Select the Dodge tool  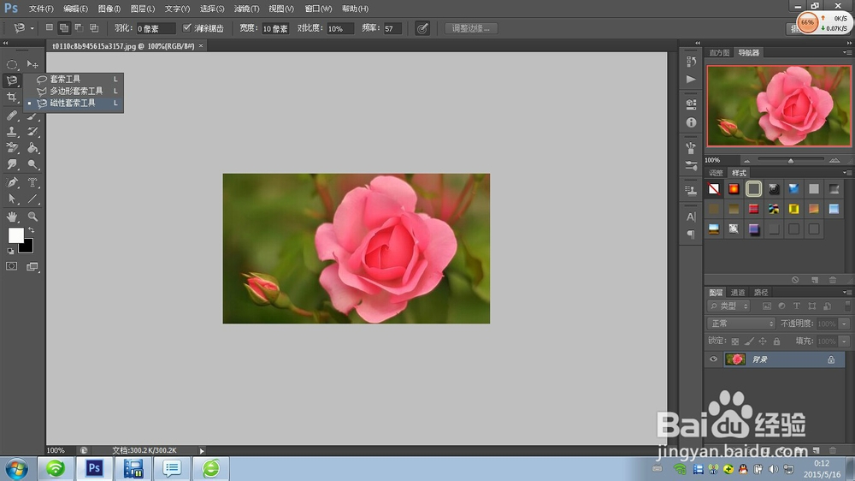pyautogui.click(x=32, y=164)
